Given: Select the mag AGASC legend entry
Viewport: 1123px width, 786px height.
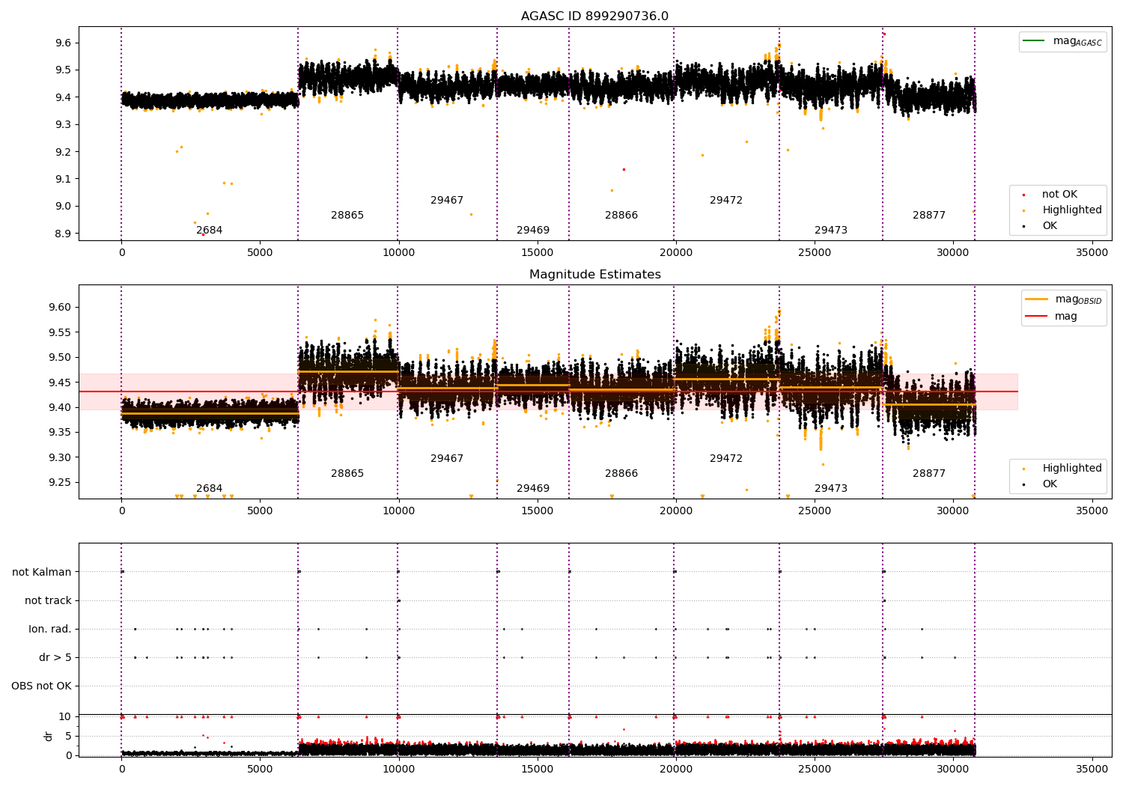Looking at the screenshot, I should click(x=1062, y=41).
